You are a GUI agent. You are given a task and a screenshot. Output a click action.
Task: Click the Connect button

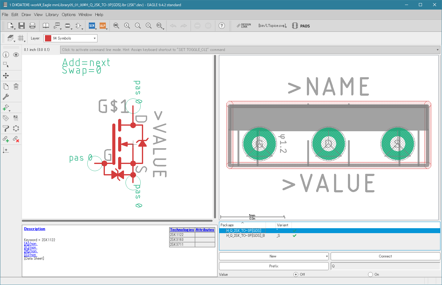tap(385, 256)
